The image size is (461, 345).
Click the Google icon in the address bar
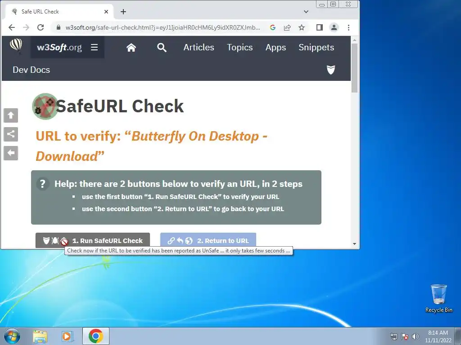(x=272, y=27)
